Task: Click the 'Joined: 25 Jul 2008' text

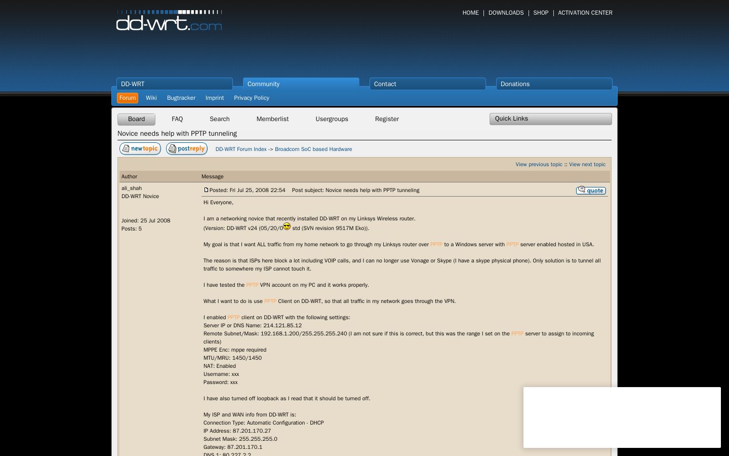Action: coord(146,220)
